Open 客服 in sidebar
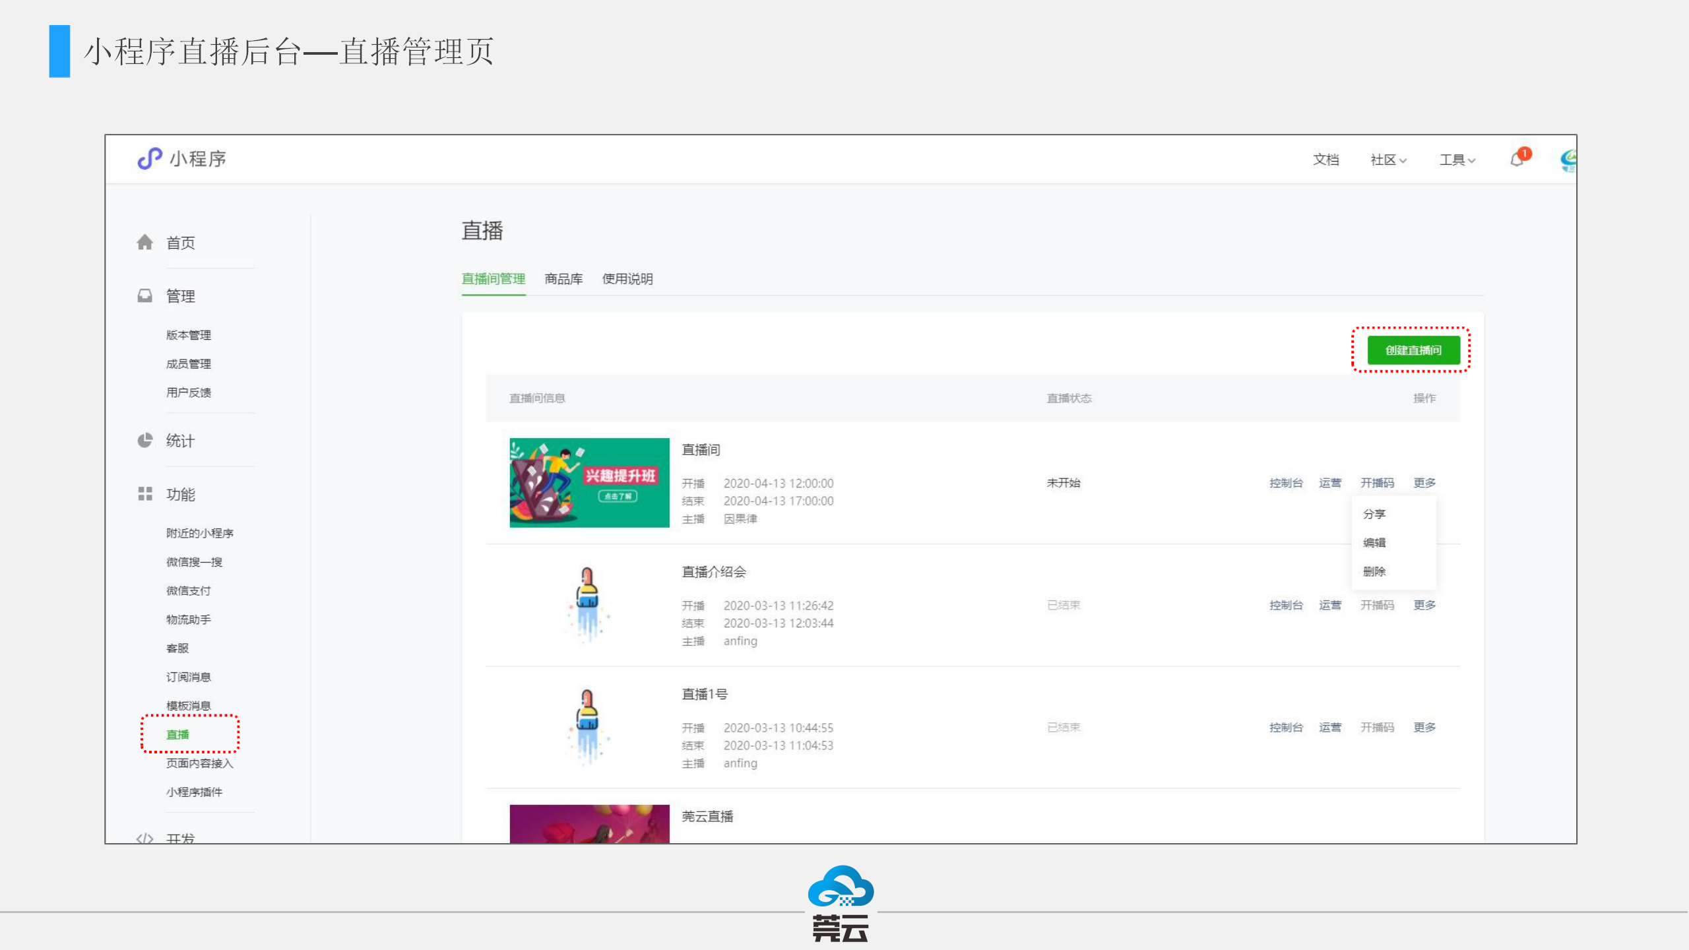 pyautogui.click(x=177, y=649)
